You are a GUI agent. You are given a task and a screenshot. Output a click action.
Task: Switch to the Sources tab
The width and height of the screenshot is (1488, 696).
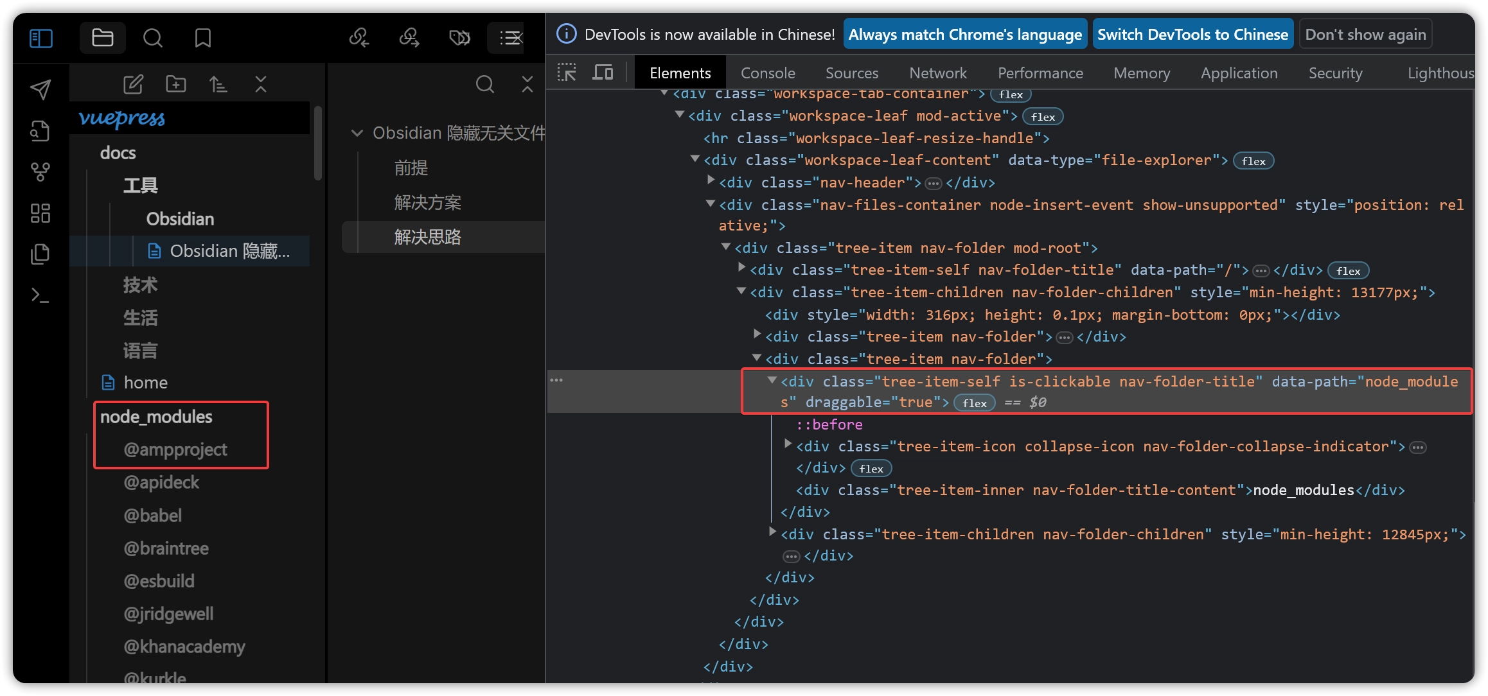[852, 73]
